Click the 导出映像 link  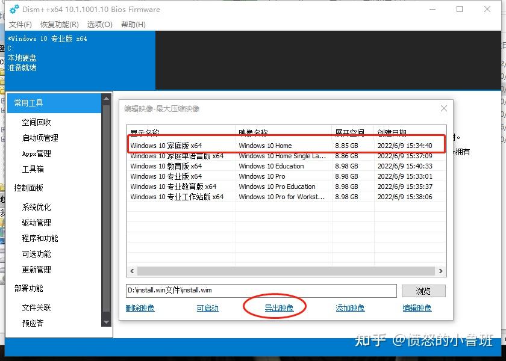279,308
